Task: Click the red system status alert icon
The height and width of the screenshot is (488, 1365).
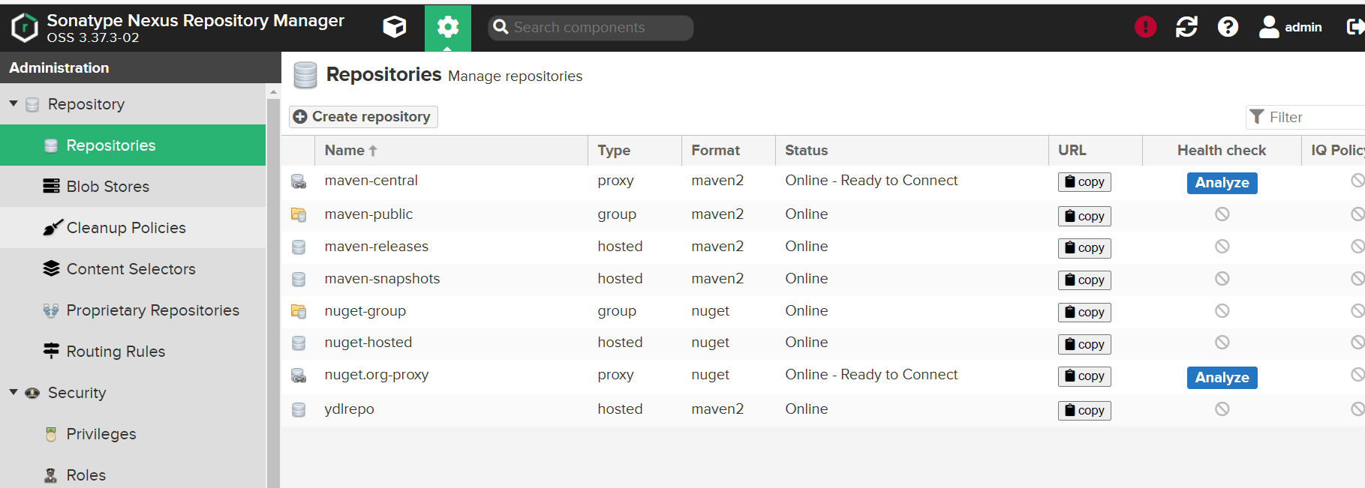Action: pyautogui.click(x=1145, y=27)
